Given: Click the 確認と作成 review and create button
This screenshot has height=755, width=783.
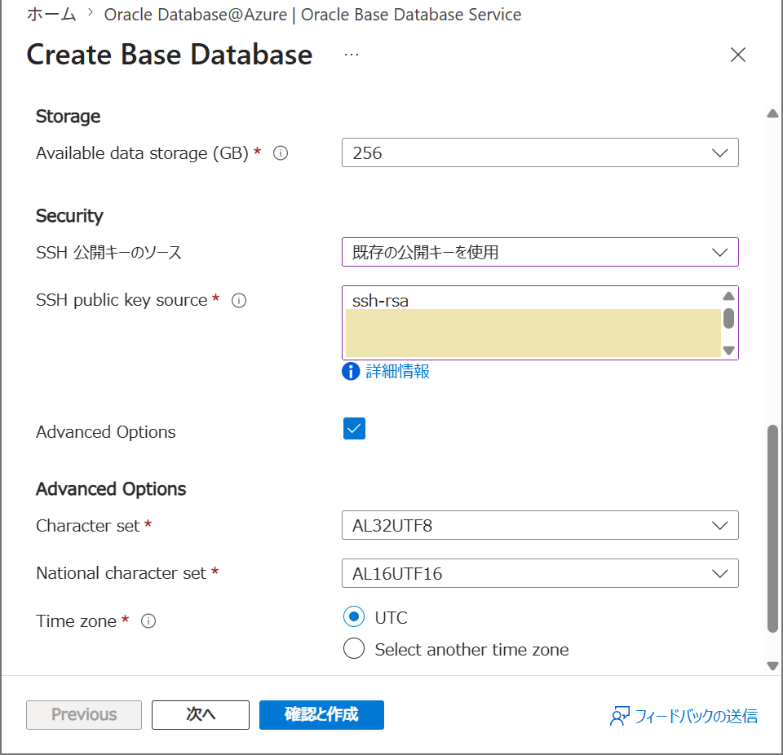Looking at the screenshot, I should click(x=321, y=714).
